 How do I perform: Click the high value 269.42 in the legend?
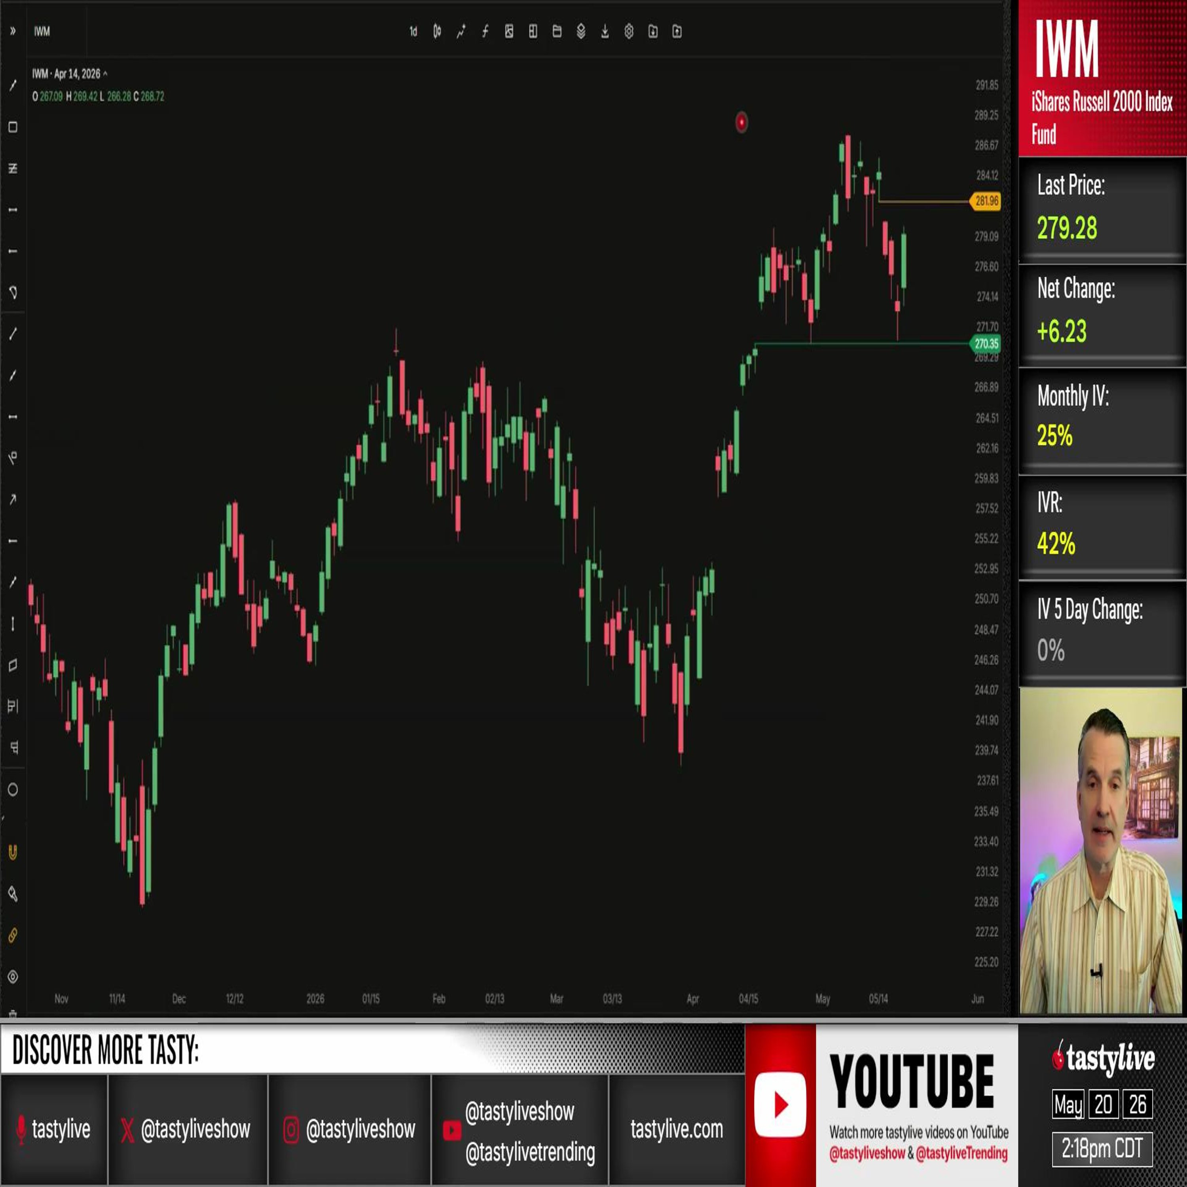85,97
